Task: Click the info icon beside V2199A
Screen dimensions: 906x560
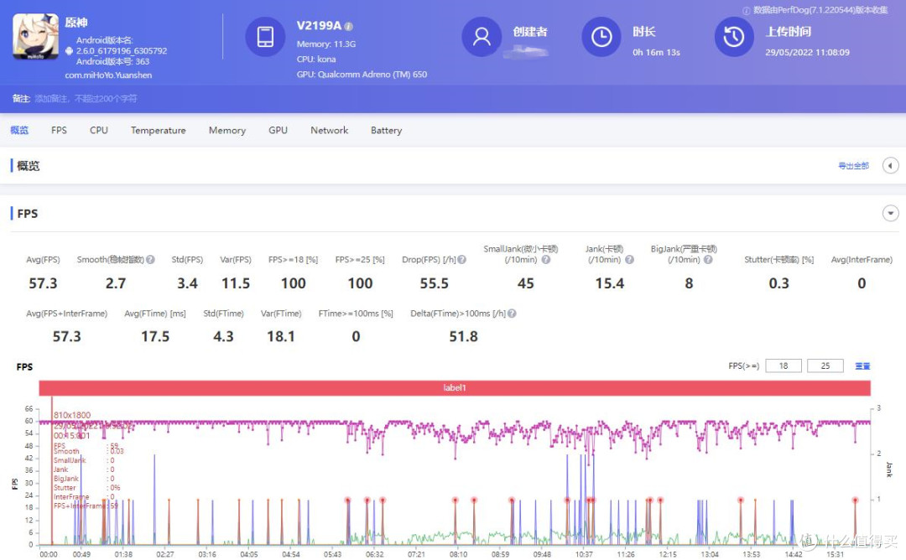Action: pos(348,27)
